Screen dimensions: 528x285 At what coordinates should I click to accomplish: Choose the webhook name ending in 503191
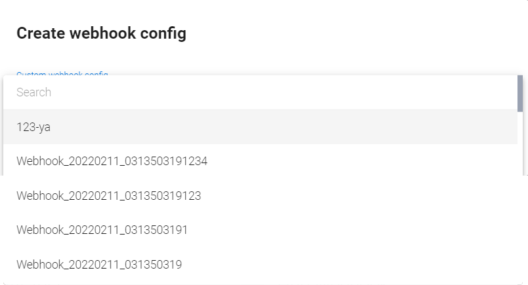[x=102, y=230]
